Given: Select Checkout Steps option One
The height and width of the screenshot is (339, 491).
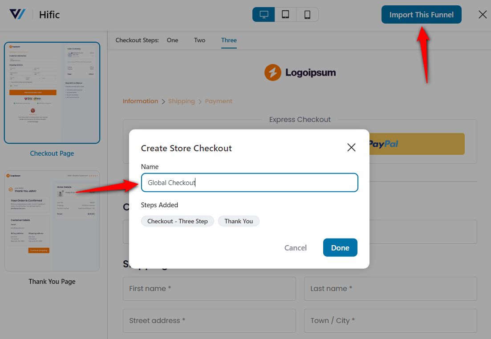Looking at the screenshot, I should point(172,40).
